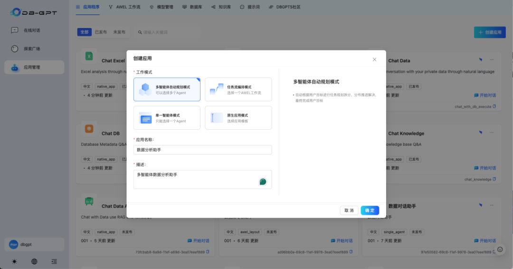Open more options on 数据对话助手 card
Image resolution: width=513 pixels, height=269 pixels.
coord(492,205)
